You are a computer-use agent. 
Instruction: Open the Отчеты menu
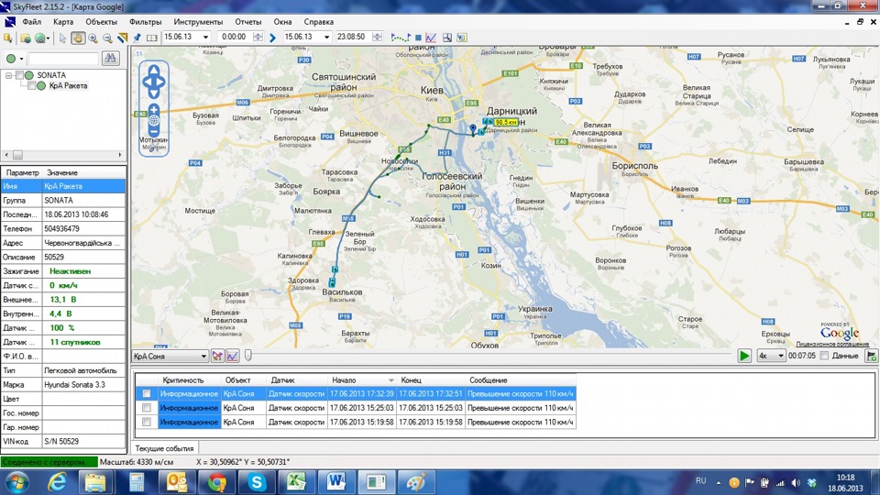[248, 22]
